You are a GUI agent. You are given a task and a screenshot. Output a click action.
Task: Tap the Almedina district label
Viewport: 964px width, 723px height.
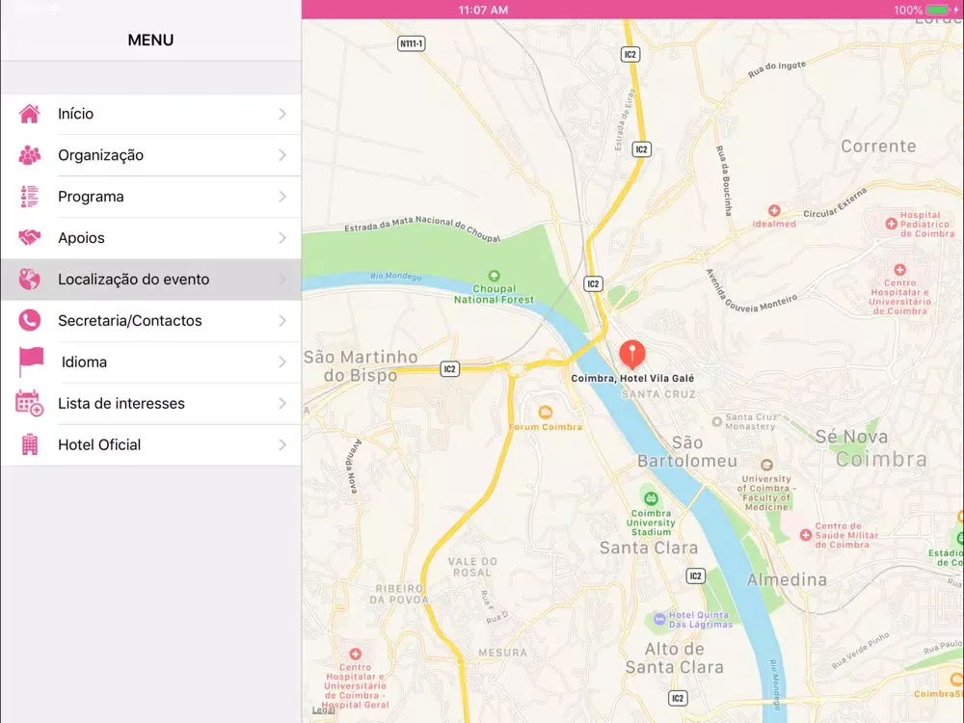coord(787,579)
